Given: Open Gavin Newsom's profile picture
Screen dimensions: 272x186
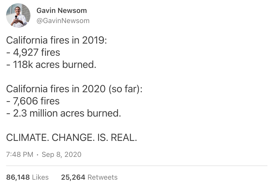Looking at the screenshot, I should pos(18,15).
